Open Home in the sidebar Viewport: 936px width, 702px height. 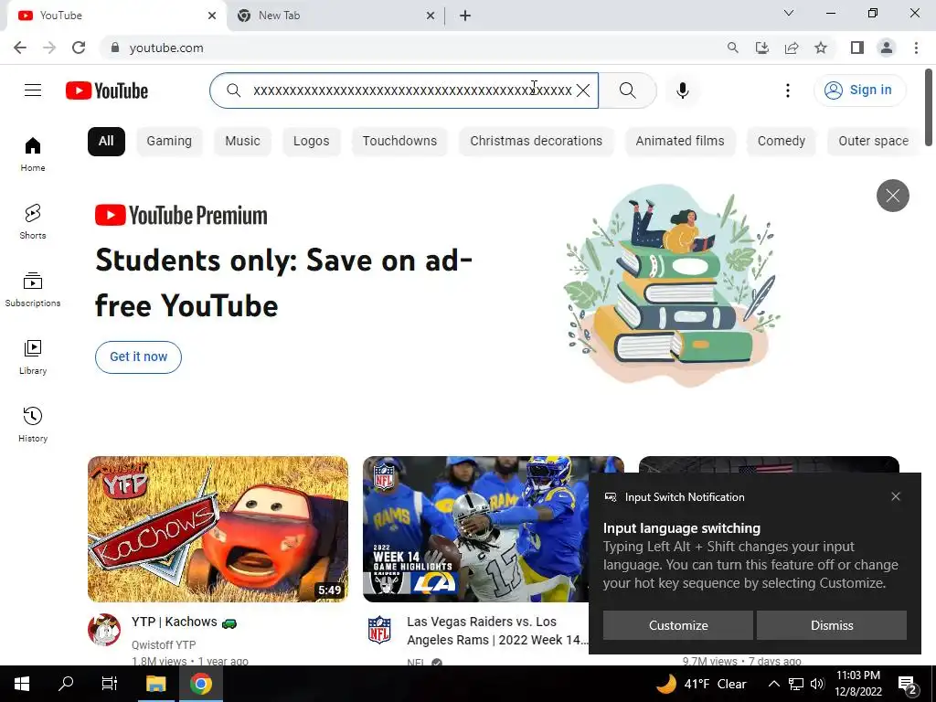pos(33,154)
